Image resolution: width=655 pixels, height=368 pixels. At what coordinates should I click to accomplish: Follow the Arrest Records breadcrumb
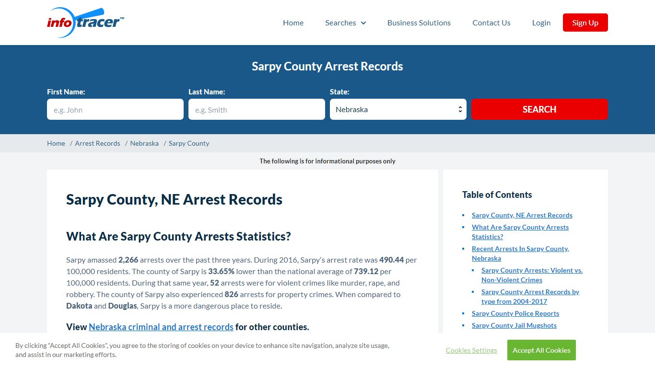pos(97,143)
